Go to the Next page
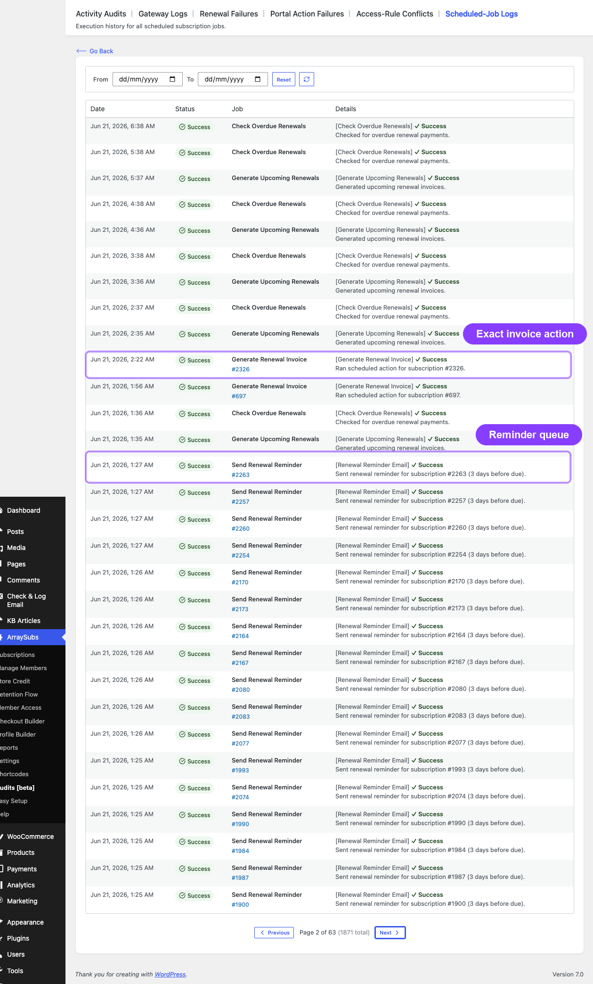The image size is (593, 984). point(390,933)
